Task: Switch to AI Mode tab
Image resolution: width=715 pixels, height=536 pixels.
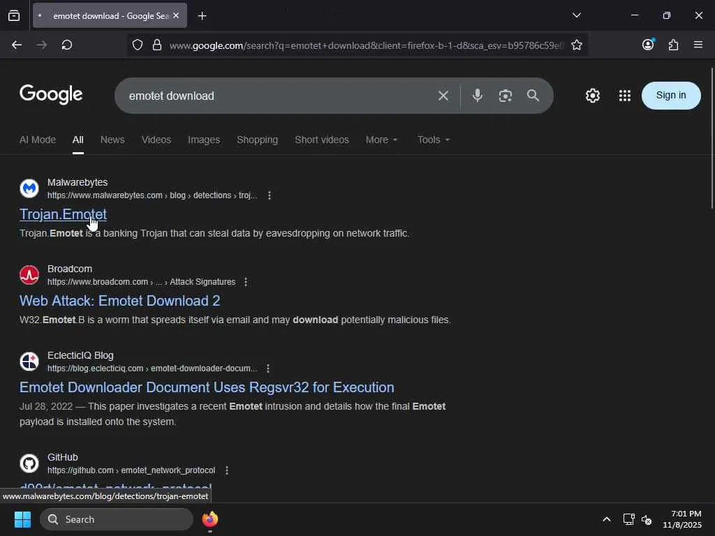Action: pyautogui.click(x=38, y=140)
